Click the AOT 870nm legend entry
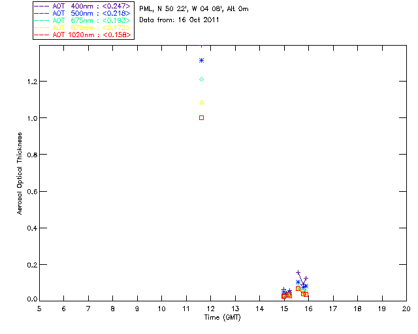418x334 pixels. [82, 27]
